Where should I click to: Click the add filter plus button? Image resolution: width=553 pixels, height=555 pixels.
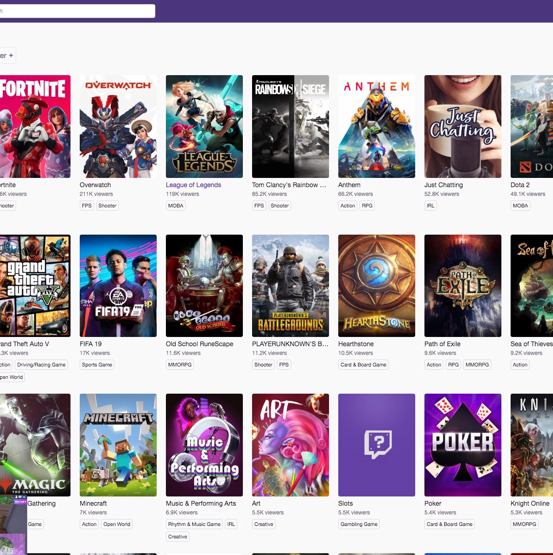pyautogui.click(x=11, y=55)
